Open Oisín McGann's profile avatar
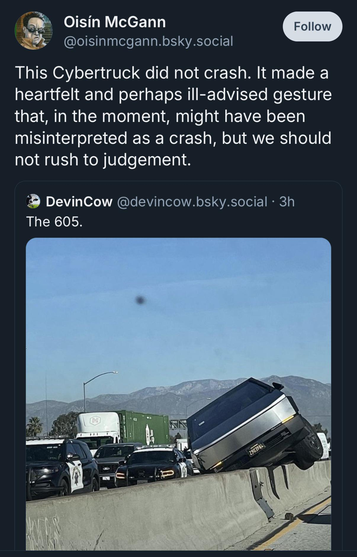The height and width of the screenshot is (557, 357). point(33,30)
